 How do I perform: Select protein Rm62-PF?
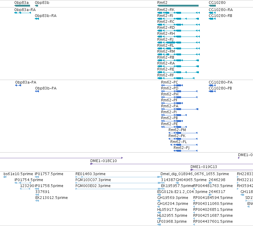pyautogui.click(x=172, y=103)
